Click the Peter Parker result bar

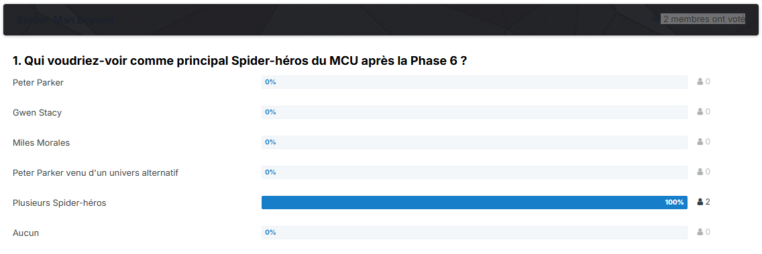point(474,82)
